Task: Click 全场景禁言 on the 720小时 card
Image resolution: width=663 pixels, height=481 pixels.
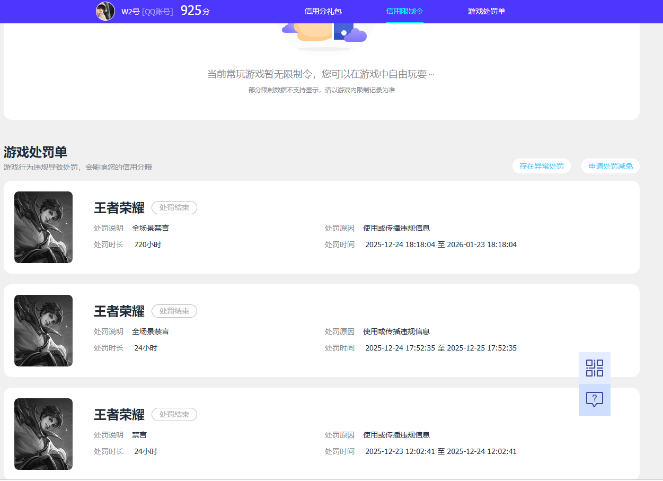Action: (x=151, y=228)
